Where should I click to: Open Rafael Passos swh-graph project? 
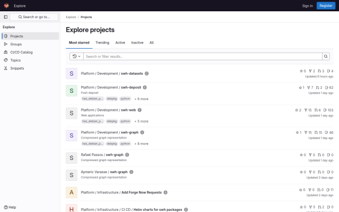(102, 155)
